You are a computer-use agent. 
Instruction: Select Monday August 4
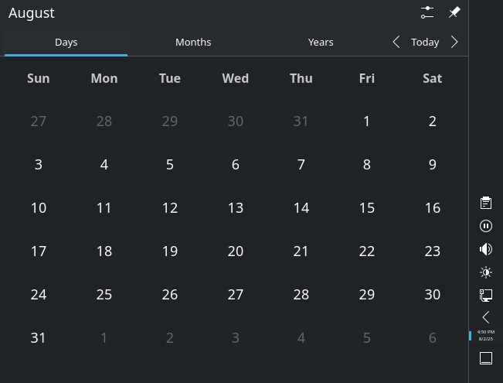tap(104, 165)
